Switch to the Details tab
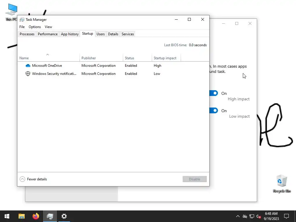 coord(113,34)
